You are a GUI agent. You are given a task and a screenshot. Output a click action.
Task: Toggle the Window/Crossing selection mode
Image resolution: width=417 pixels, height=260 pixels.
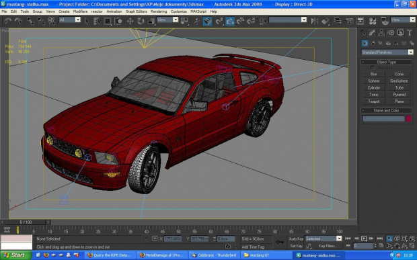tap(118, 21)
